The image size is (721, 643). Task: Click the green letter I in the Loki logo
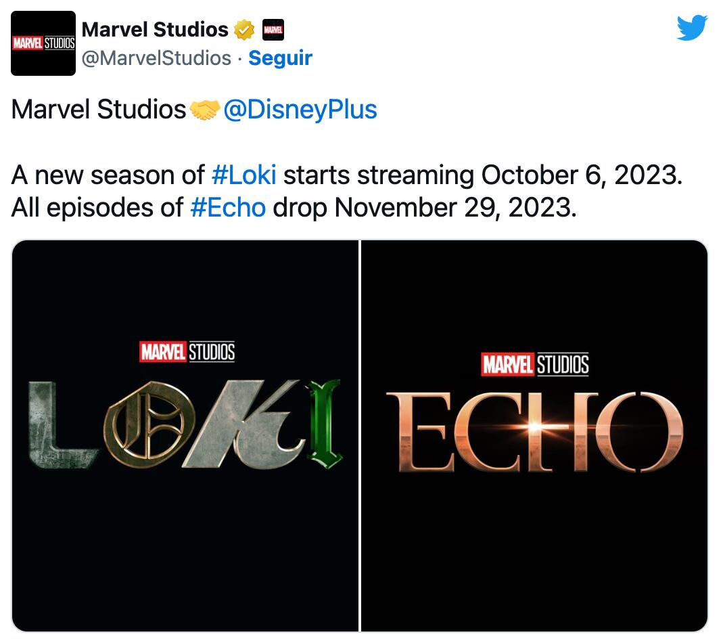[x=327, y=424]
